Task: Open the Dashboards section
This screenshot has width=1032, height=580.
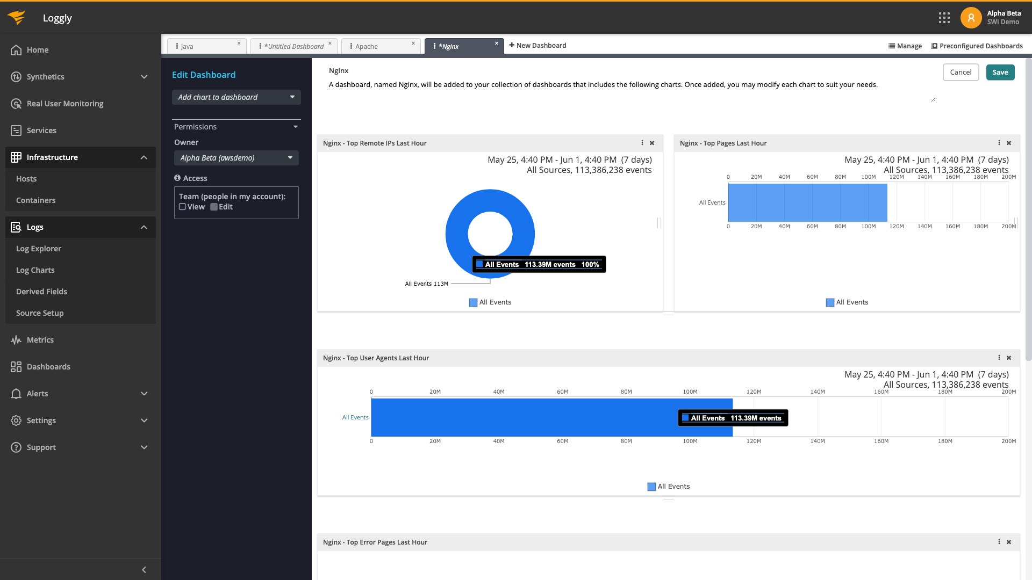Action: click(48, 366)
